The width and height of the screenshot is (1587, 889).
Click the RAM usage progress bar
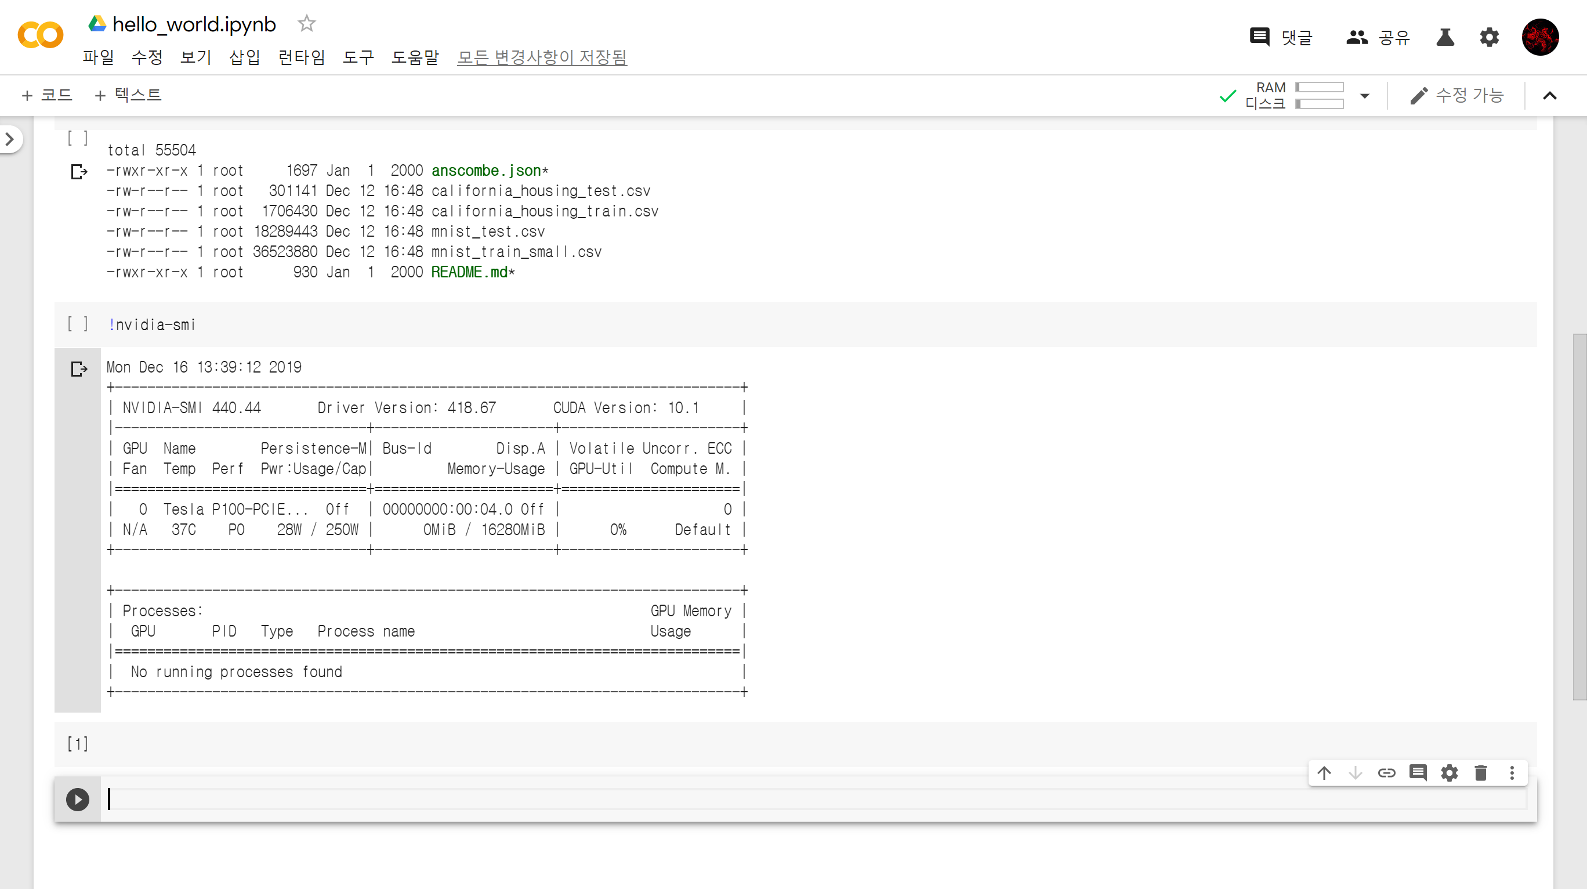pyautogui.click(x=1319, y=88)
